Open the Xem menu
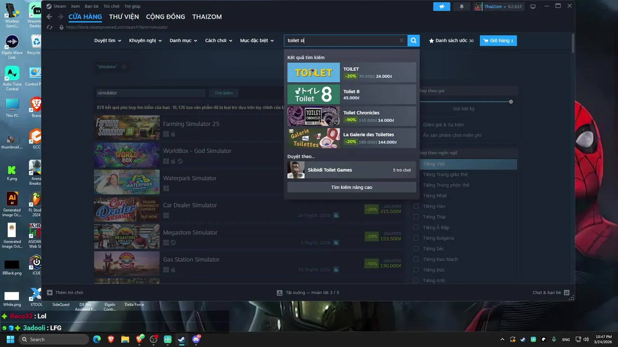Viewport: 618px width, 347px height. click(75, 6)
